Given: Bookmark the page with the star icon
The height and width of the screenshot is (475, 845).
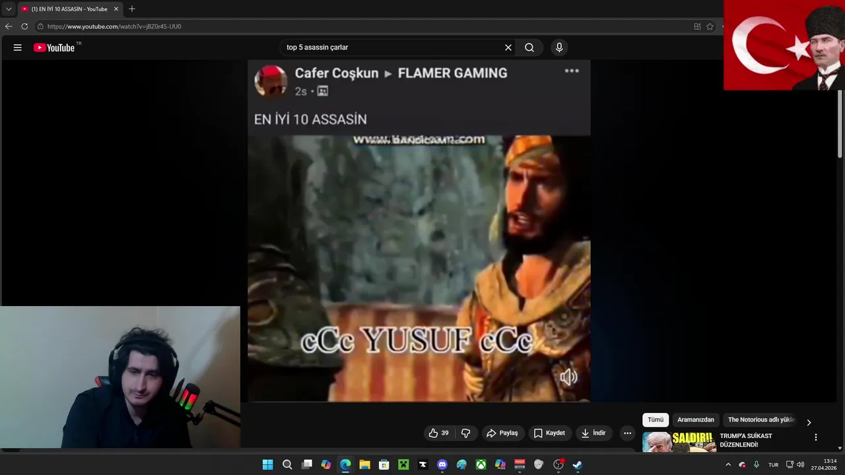Looking at the screenshot, I should click(710, 26).
